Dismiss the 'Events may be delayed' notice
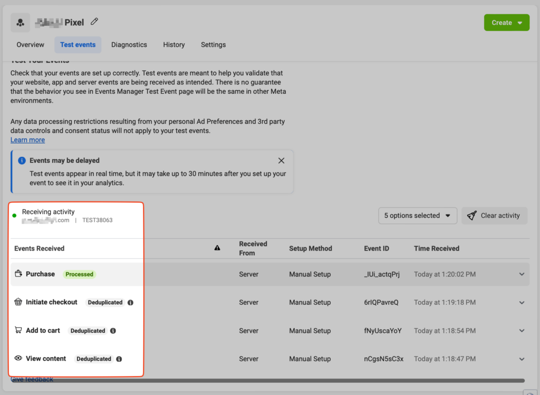540x395 pixels. (x=282, y=160)
